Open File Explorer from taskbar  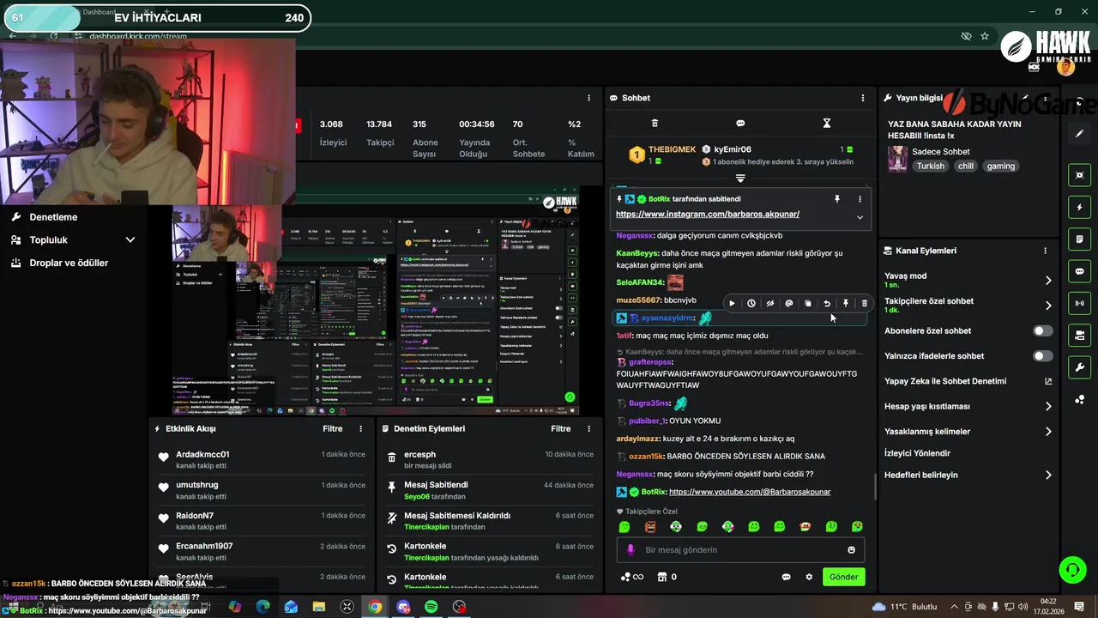click(x=319, y=607)
